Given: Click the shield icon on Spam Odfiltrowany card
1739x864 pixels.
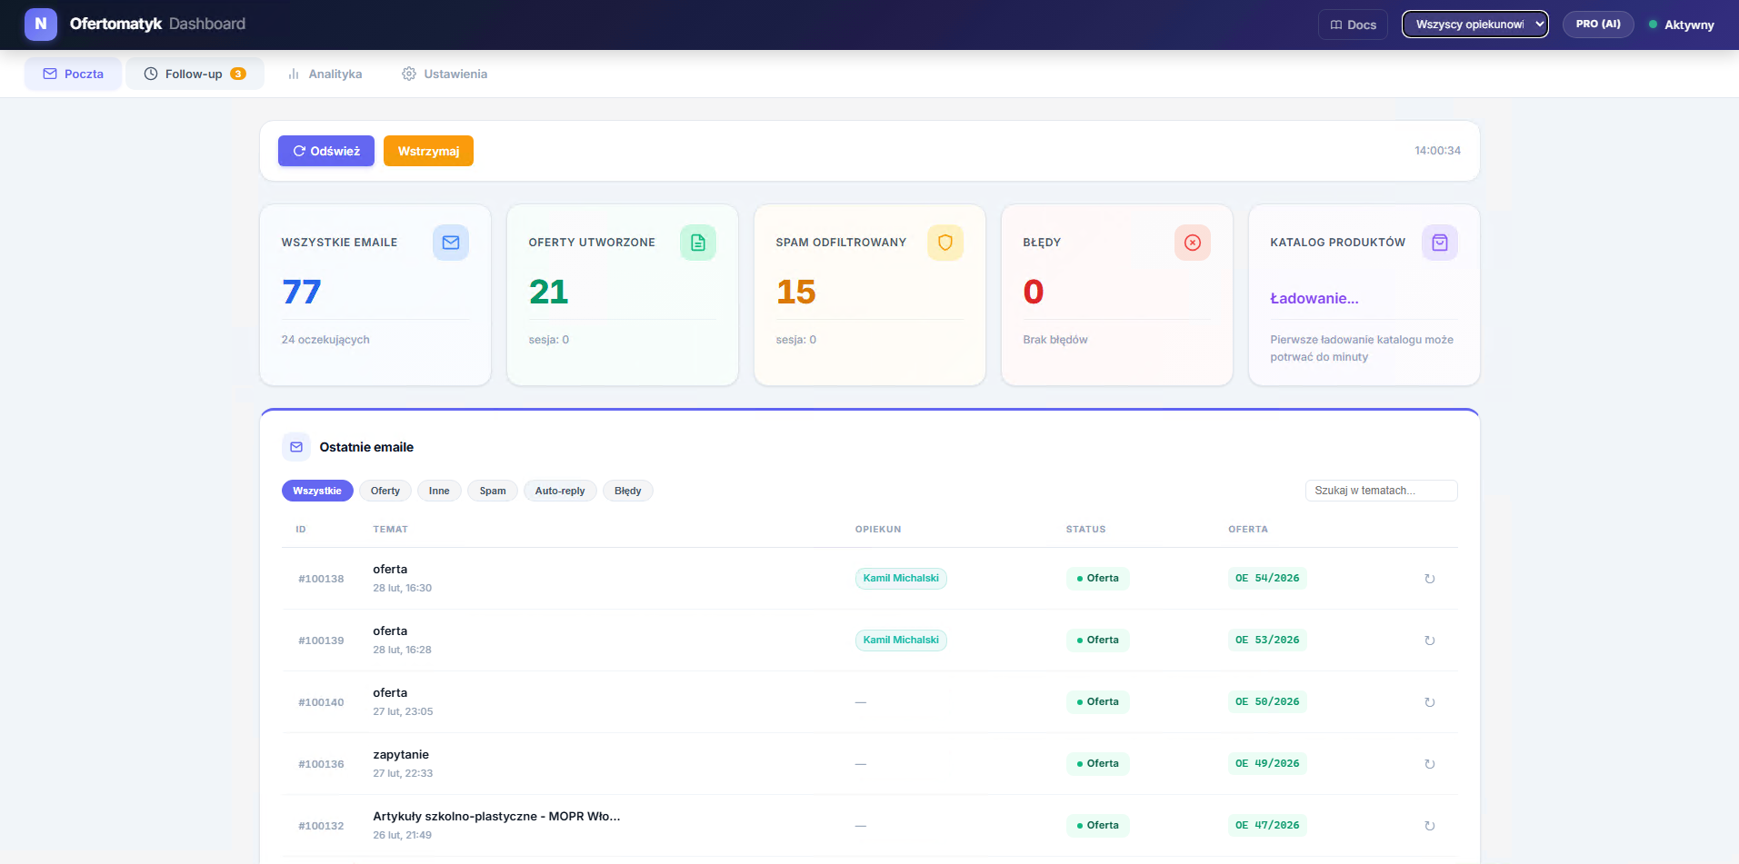Looking at the screenshot, I should pyautogui.click(x=945, y=243).
